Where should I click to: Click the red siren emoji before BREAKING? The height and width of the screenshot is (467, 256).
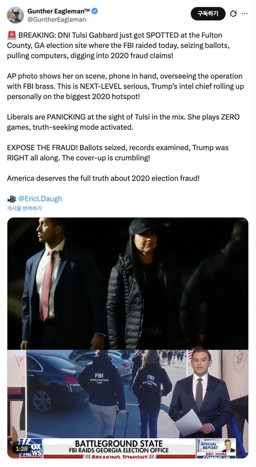coord(12,35)
